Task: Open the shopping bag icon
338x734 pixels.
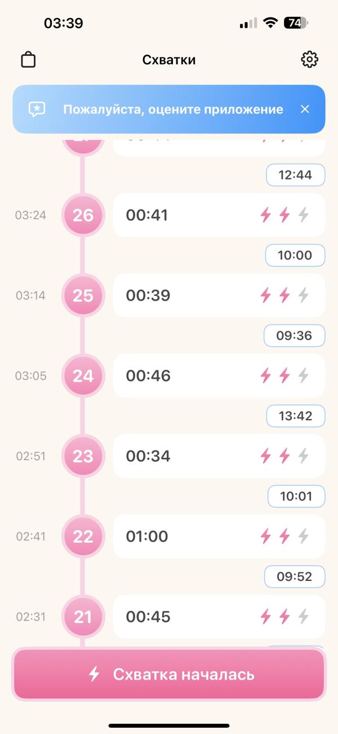Action: tap(28, 59)
